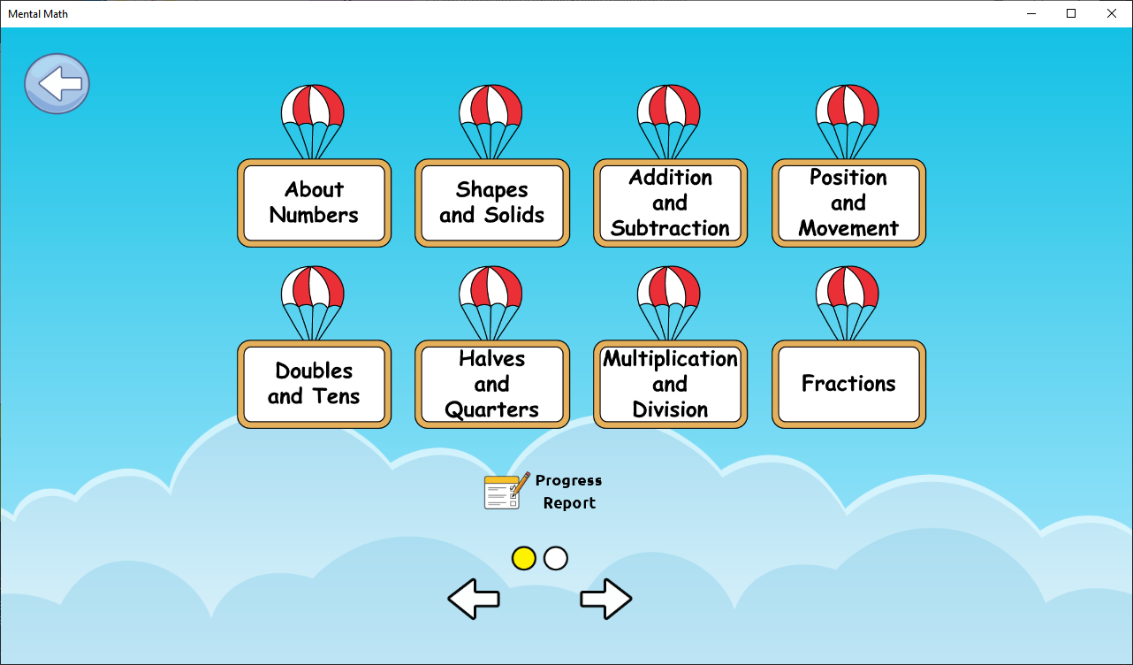The image size is (1133, 665).
Task: Switch to the white second page dot
Action: 556,558
